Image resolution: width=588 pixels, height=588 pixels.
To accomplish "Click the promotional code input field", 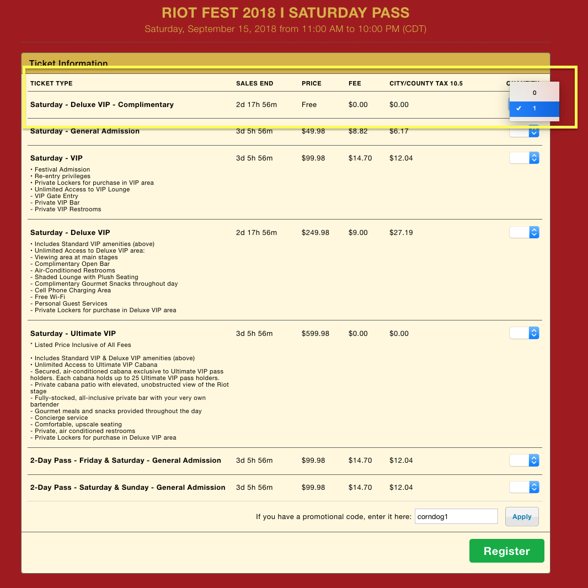I will [x=456, y=517].
